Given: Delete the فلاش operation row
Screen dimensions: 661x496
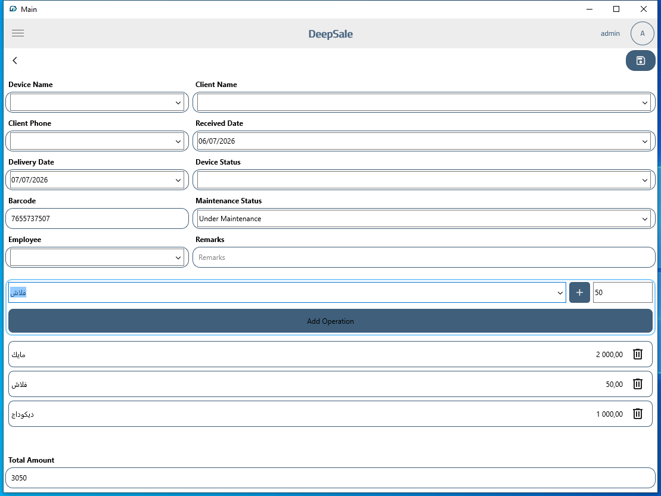Looking at the screenshot, I should click(637, 384).
